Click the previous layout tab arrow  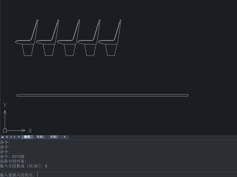[x=11, y=137]
